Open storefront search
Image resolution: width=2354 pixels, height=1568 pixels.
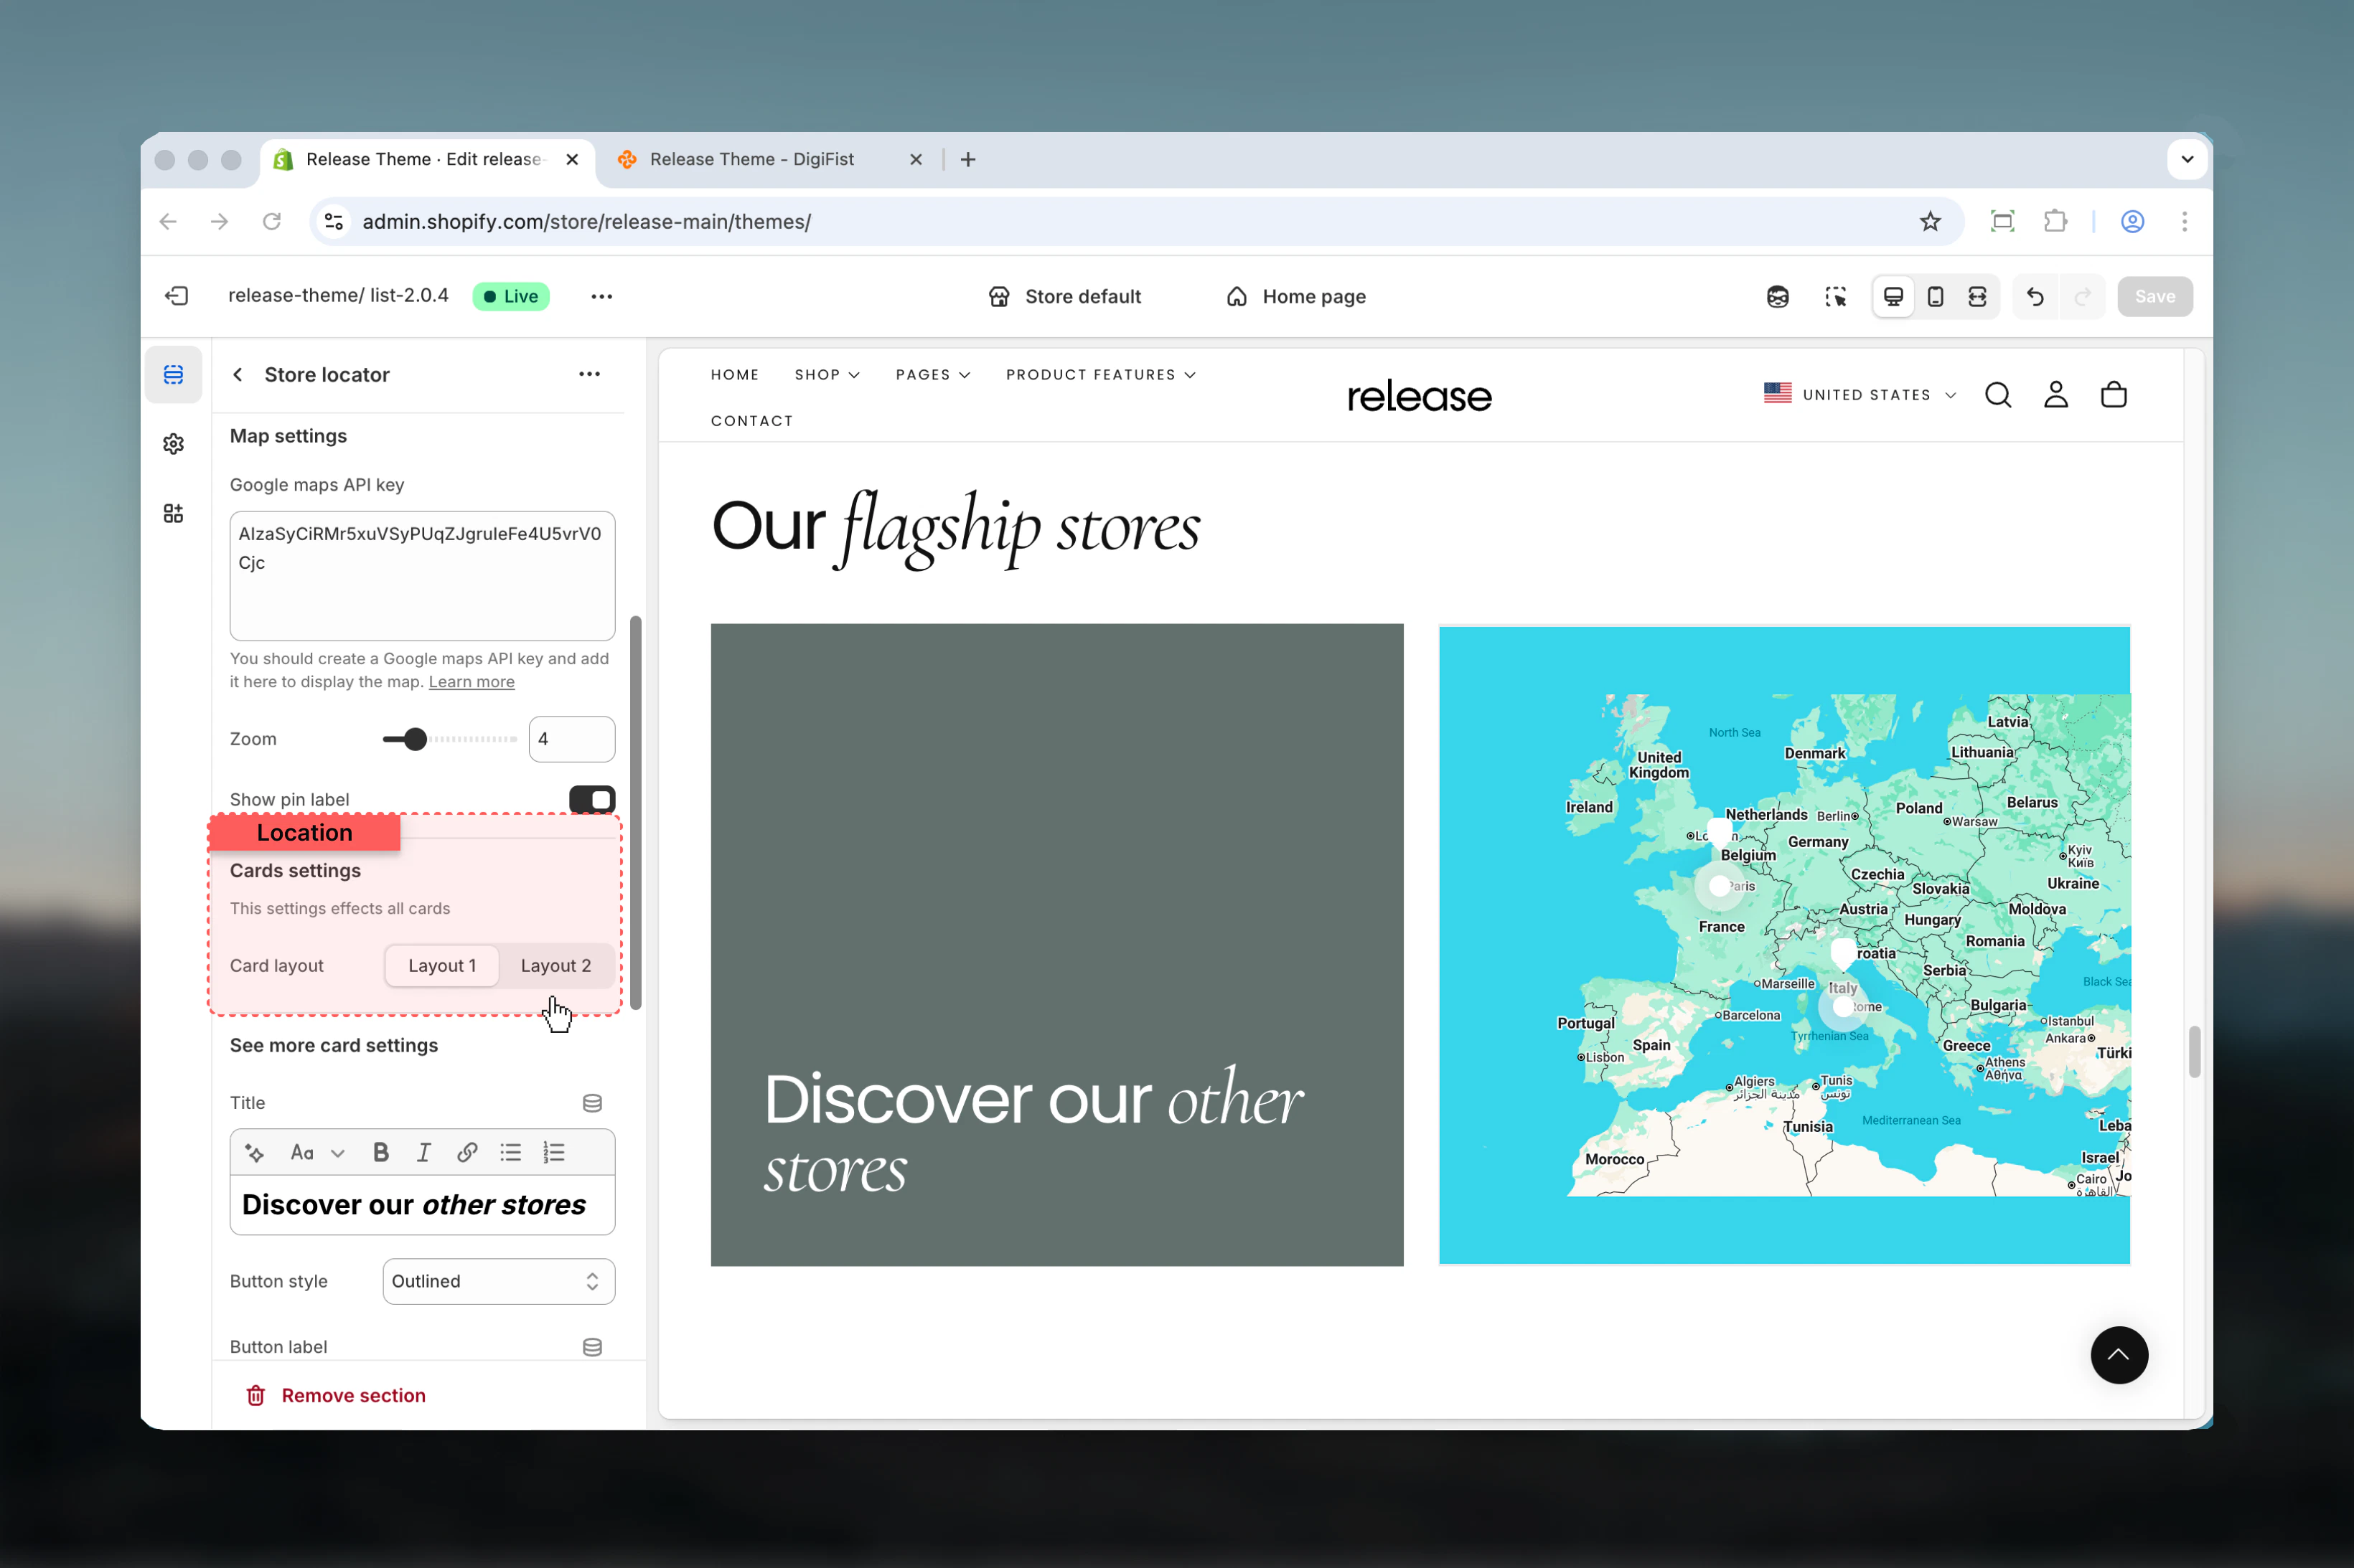click(1998, 395)
